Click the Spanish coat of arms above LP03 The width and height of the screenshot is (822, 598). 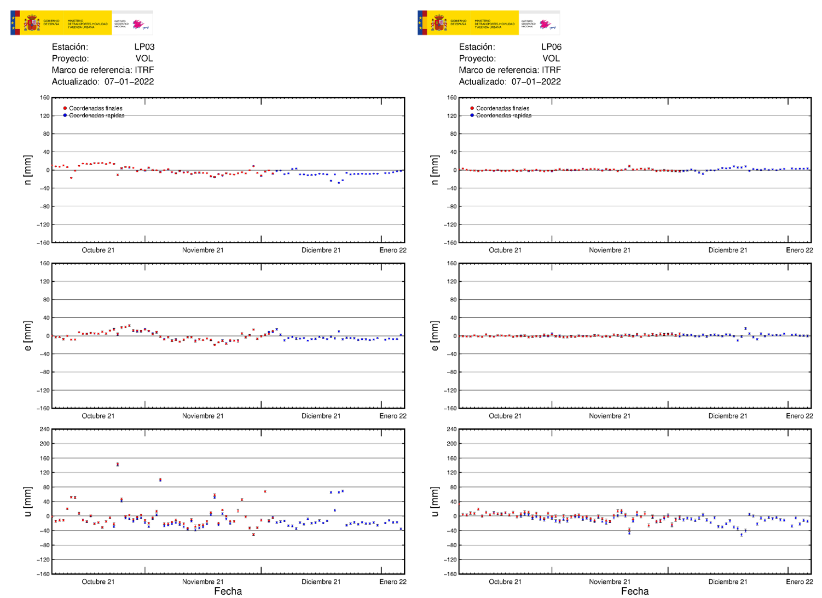(32, 24)
